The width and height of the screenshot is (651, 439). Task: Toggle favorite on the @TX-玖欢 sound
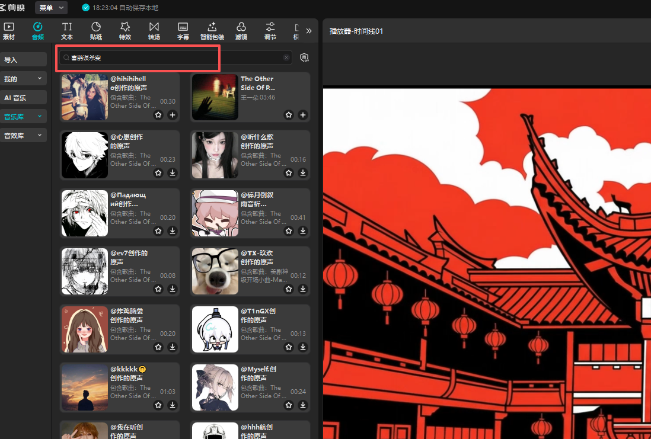pos(289,289)
